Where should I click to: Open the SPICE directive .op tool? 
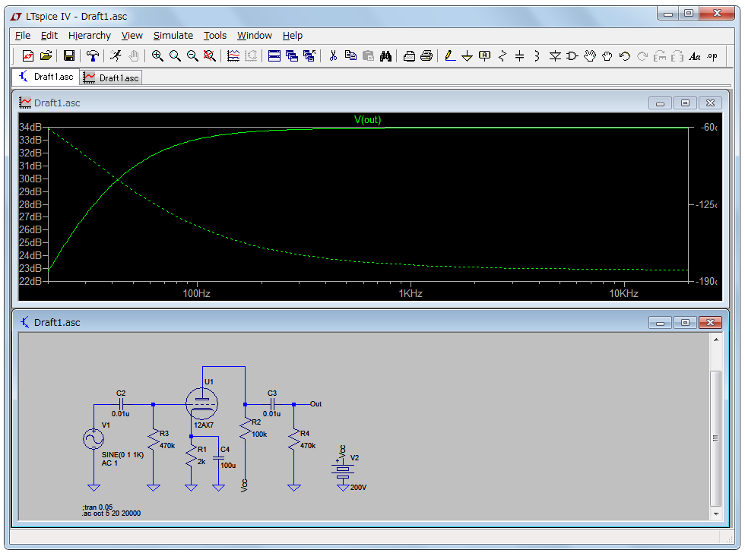pos(712,55)
